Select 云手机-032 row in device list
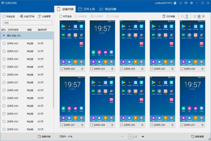Viewport: 211px width, 141px height. click(27, 122)
